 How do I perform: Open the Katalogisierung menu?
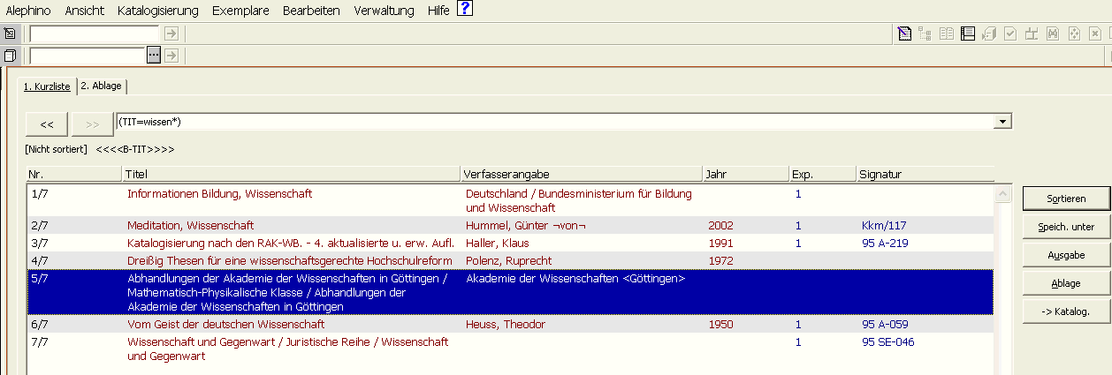tap(157, 11)
